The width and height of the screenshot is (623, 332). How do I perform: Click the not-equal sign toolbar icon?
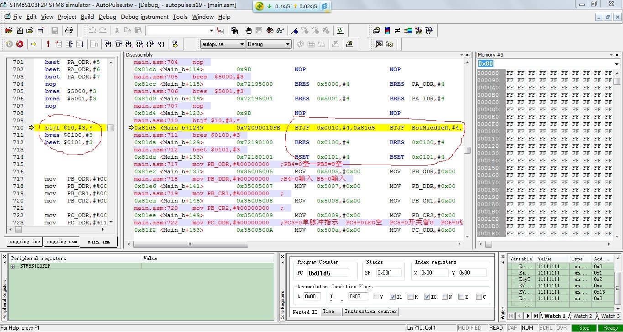coord(398,31)
